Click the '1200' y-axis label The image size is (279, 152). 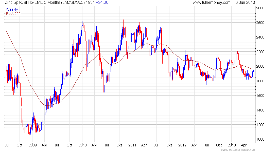pyautogui.click(x=260, y=125)
